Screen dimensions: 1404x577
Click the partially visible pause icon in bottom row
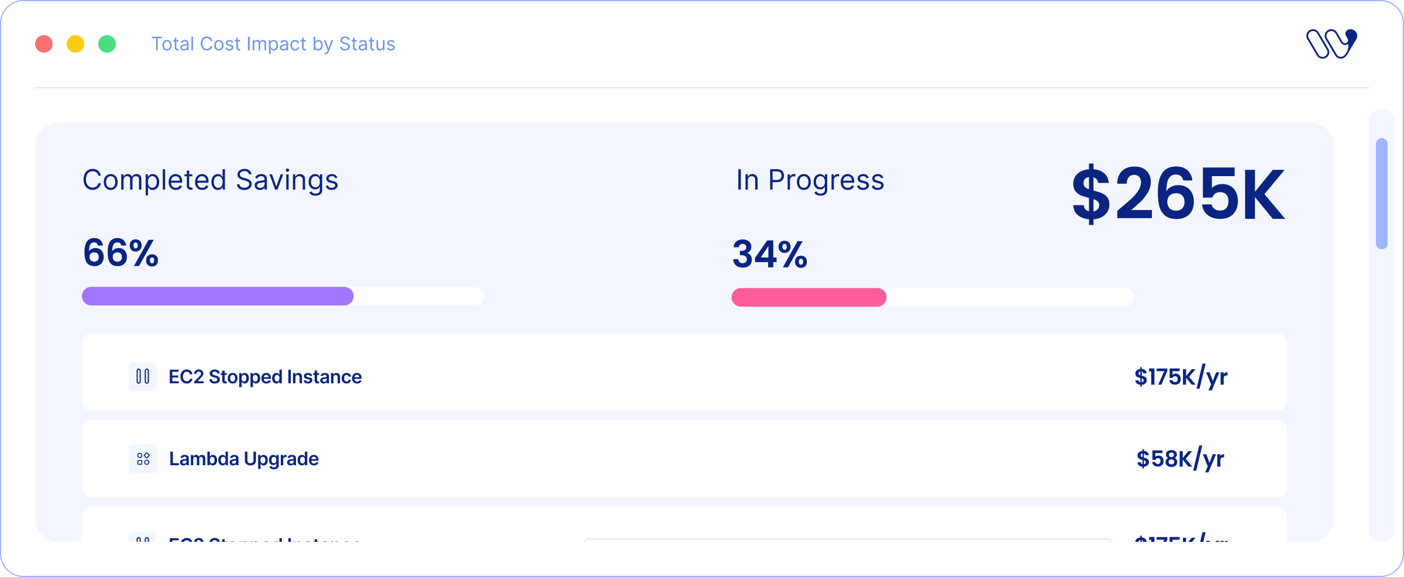click(143, 537)
